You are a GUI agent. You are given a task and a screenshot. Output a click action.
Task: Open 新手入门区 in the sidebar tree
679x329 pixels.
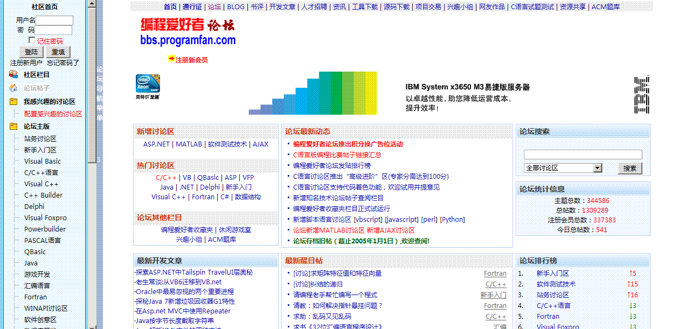pyautogui.click(x=40, y=150)
